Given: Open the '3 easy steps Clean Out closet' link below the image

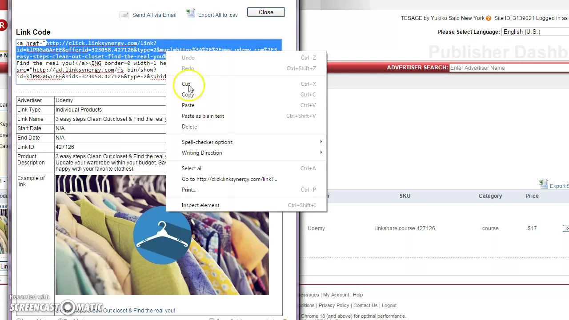Looking at the screenshot, I should (115, 311).
